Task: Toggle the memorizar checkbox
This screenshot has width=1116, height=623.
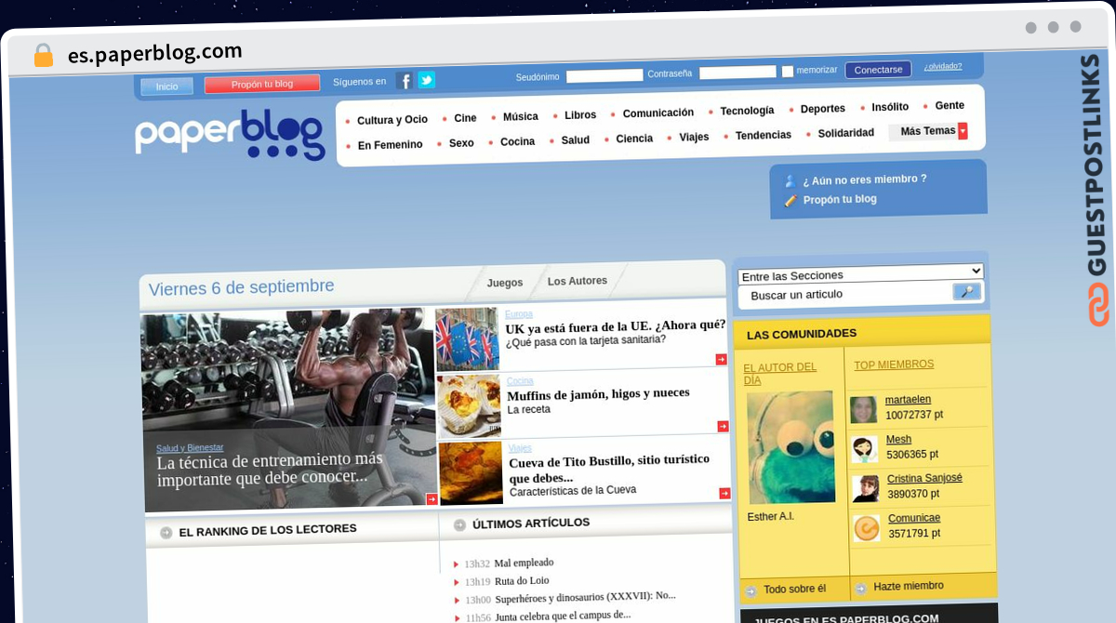Action: tap(788, 72)
